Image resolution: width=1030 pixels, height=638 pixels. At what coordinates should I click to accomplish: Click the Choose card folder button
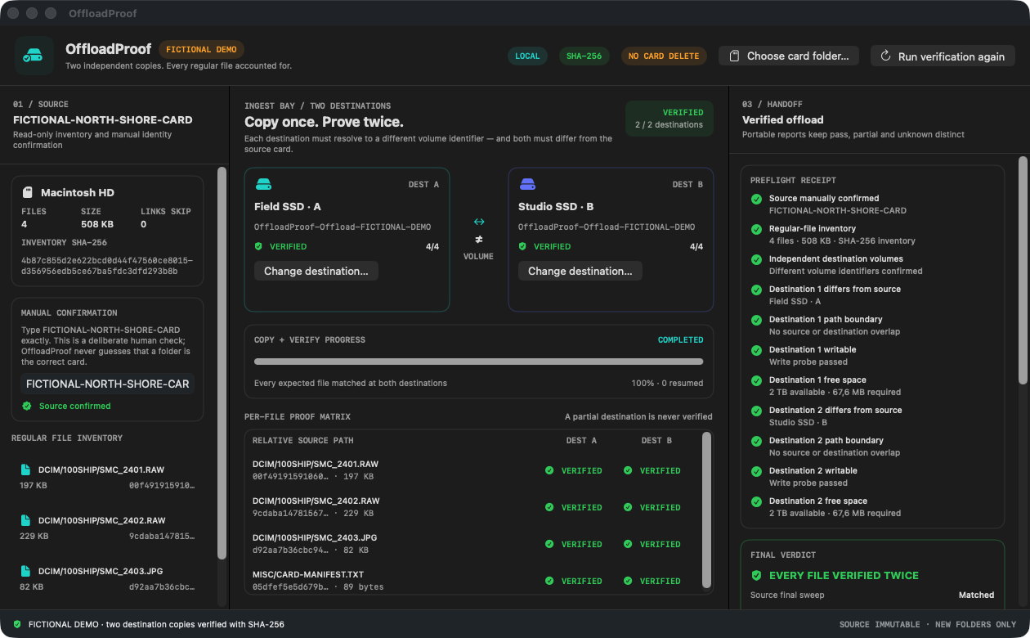pos(789,56)
